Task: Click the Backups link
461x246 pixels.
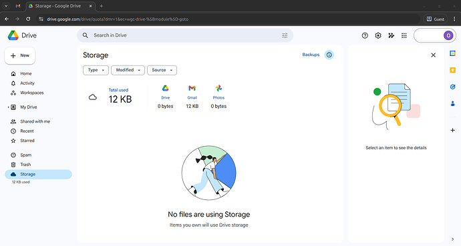Action: click(311, 55)
